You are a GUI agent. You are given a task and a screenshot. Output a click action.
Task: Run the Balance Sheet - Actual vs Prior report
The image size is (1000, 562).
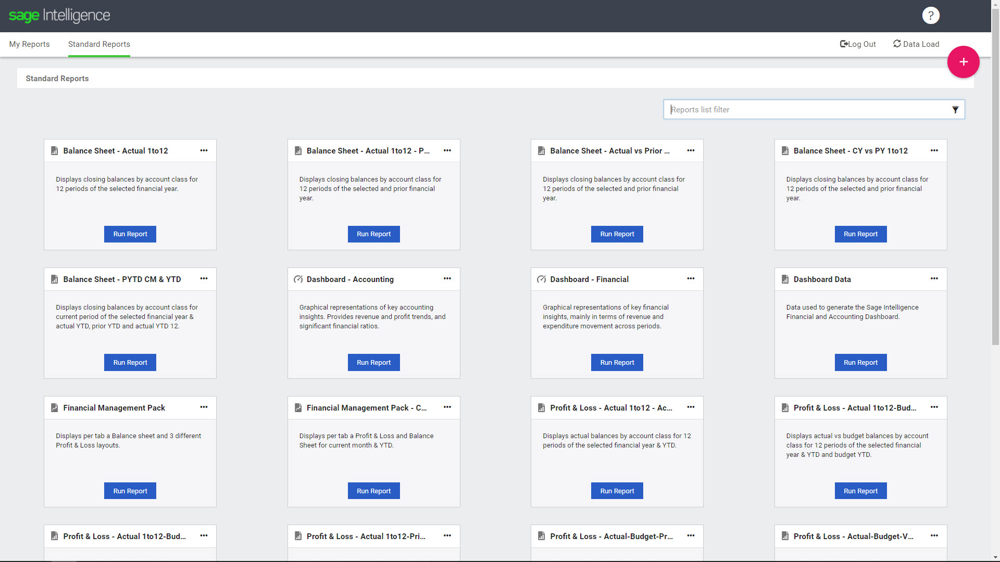[617, 234]
